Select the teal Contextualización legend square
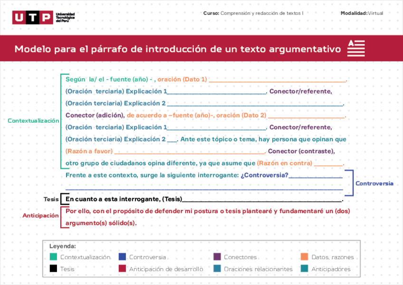Screen dimensions: 403x285 pos(53,257)
